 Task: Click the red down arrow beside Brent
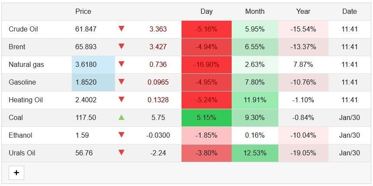coord(121,47)
